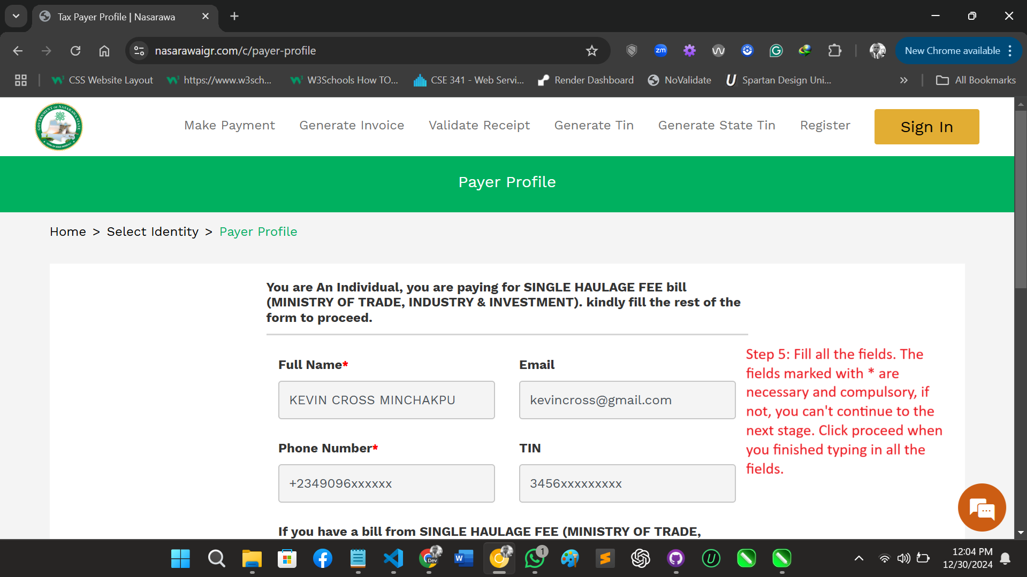The width and height of the screenshot is (1027, 577).
Task: Open GitHub Desktop from taskbar
Action: coord(676,559)
